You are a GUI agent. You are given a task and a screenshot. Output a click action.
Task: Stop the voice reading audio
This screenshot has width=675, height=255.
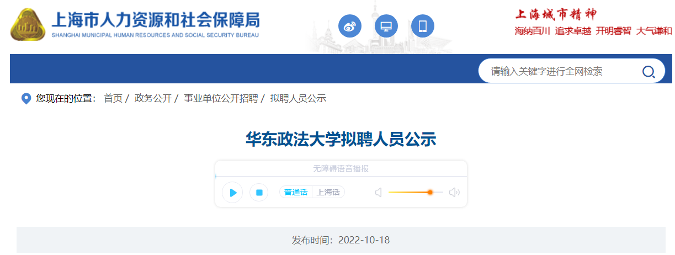[259, 192]
